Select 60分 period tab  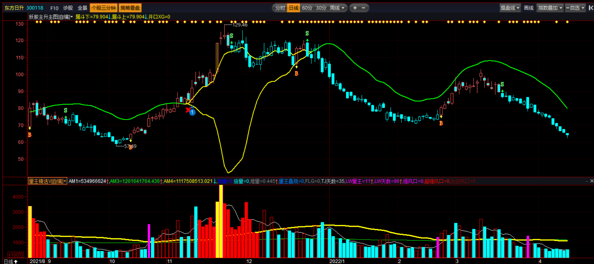(307, 8)
